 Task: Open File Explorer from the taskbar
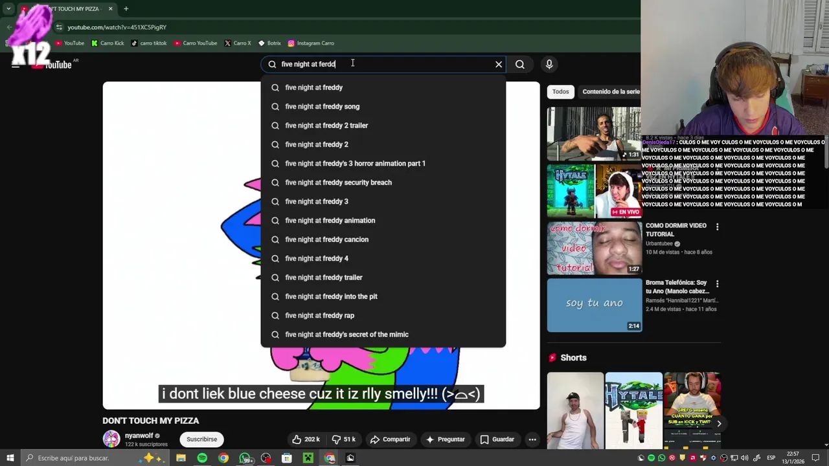(x=181, y=458)
